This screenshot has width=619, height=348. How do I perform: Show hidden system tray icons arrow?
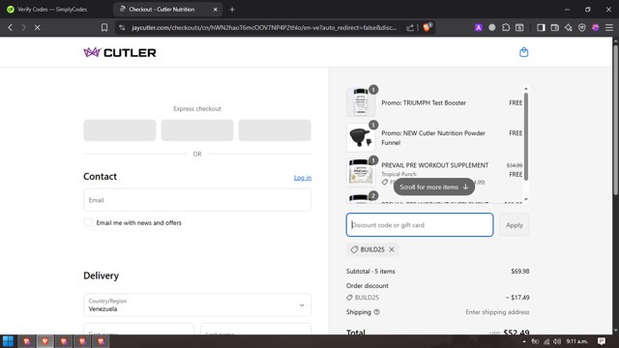click(524, 341)
